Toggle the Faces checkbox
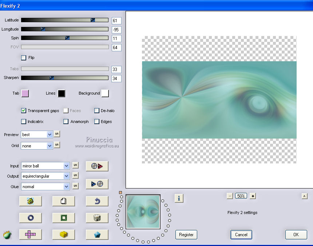This screenshot has width=313, height=246. [66, 111]
